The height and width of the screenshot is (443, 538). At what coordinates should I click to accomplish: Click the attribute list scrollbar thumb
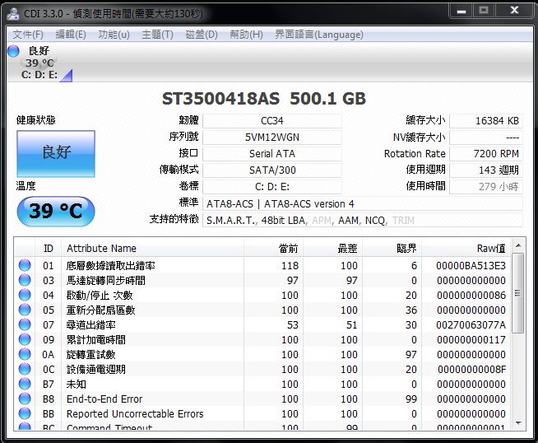[518, 293]
